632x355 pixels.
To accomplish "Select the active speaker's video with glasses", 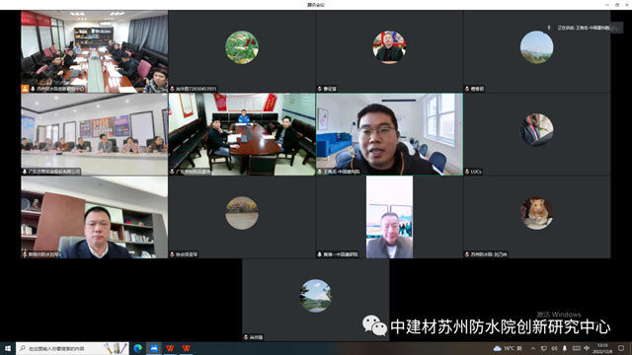I will pos(390,134).
